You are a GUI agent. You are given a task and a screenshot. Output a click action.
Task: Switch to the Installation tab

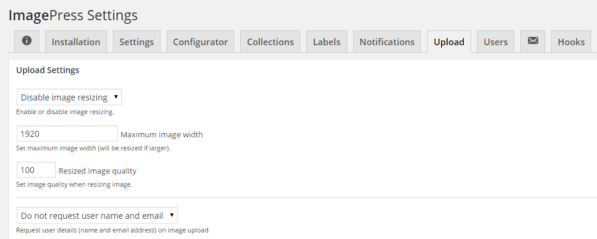pos(76,42)
